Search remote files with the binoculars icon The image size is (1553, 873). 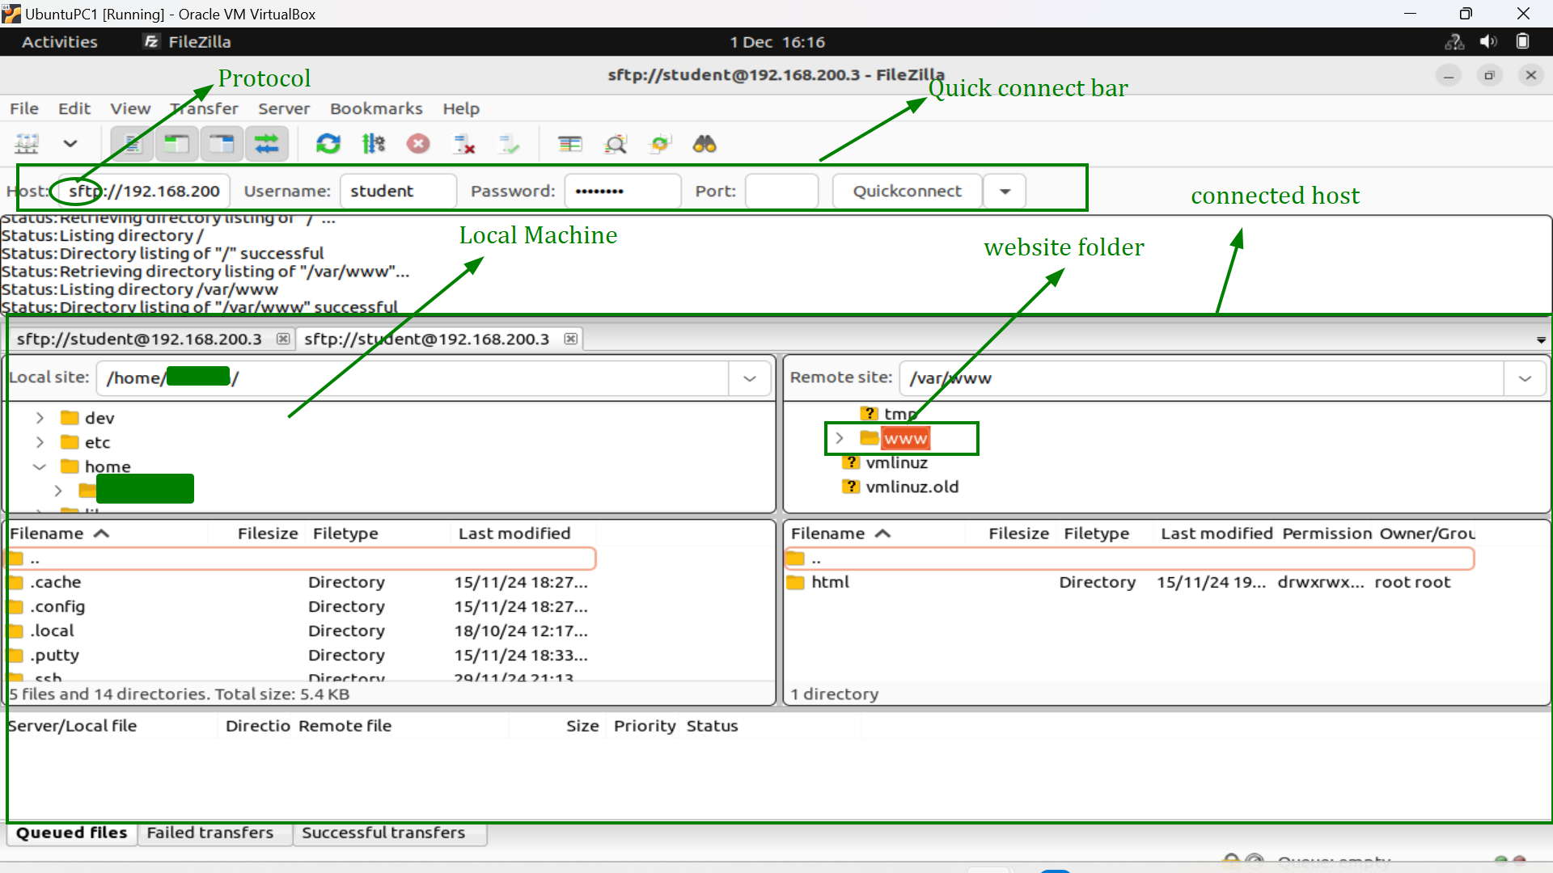(x=705, y=144)
